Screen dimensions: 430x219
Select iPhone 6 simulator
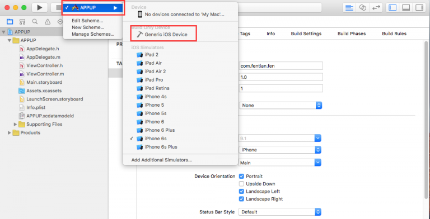(154, 122)
